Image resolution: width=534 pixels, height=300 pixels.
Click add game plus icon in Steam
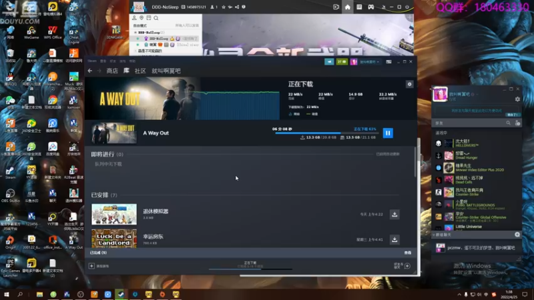91,266
